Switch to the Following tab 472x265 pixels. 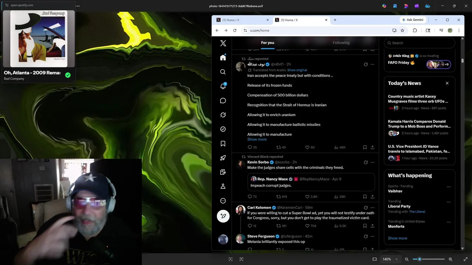[x=341, y=43]
